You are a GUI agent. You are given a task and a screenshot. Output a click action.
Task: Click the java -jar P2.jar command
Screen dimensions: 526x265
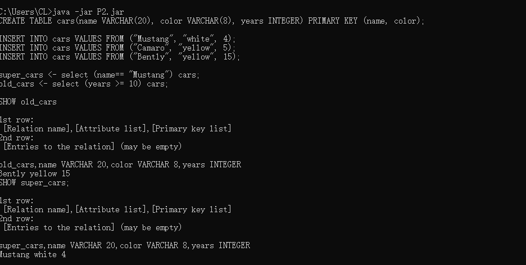tap(88, 12)
